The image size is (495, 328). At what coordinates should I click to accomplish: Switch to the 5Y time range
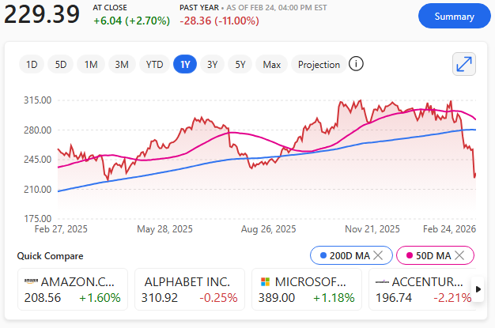tap(240, 65)
